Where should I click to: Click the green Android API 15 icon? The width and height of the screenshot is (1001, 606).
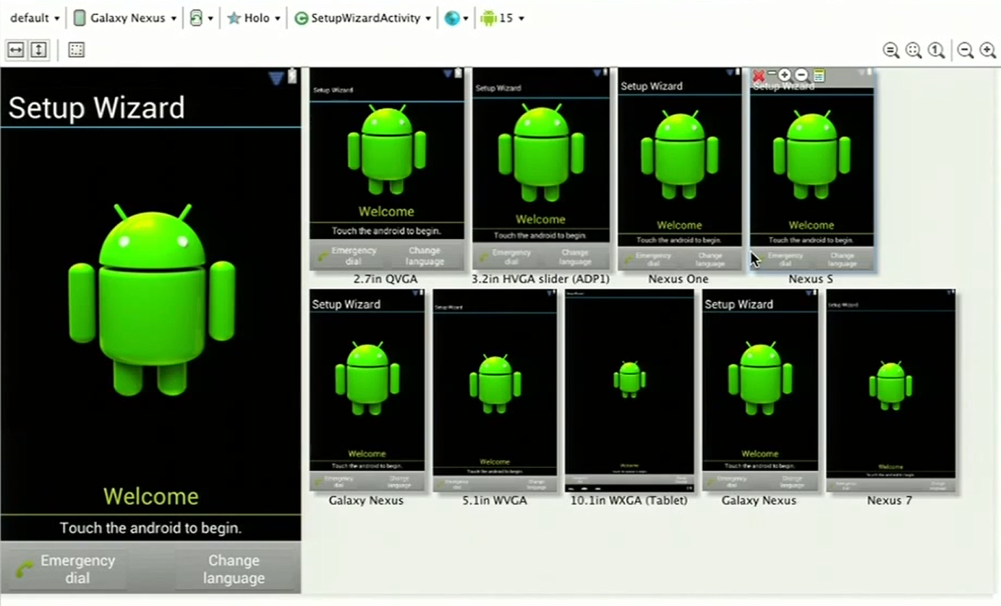click(x=490, y=17)
